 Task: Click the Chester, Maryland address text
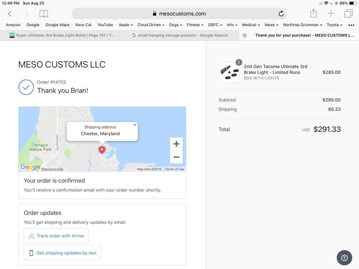click(100, 134)
